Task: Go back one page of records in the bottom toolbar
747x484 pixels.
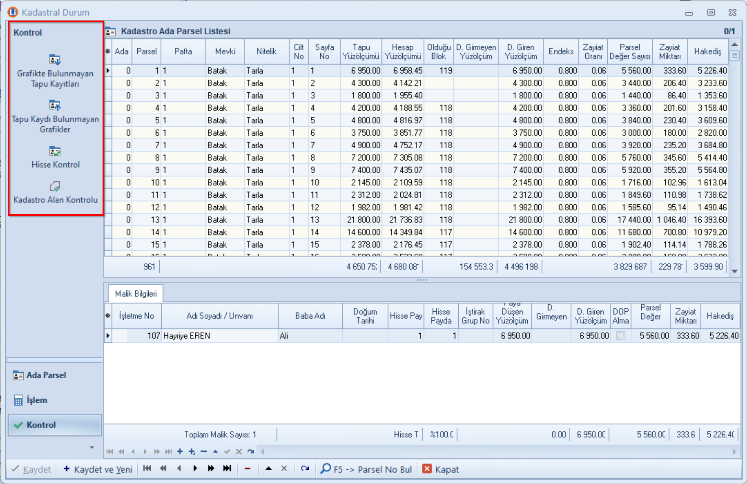Action: click(163, 469)
